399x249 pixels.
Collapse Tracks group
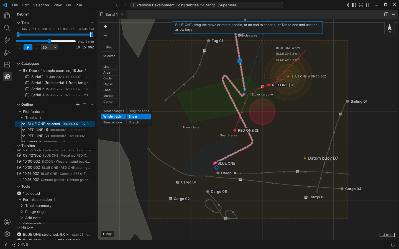(22, 118)
